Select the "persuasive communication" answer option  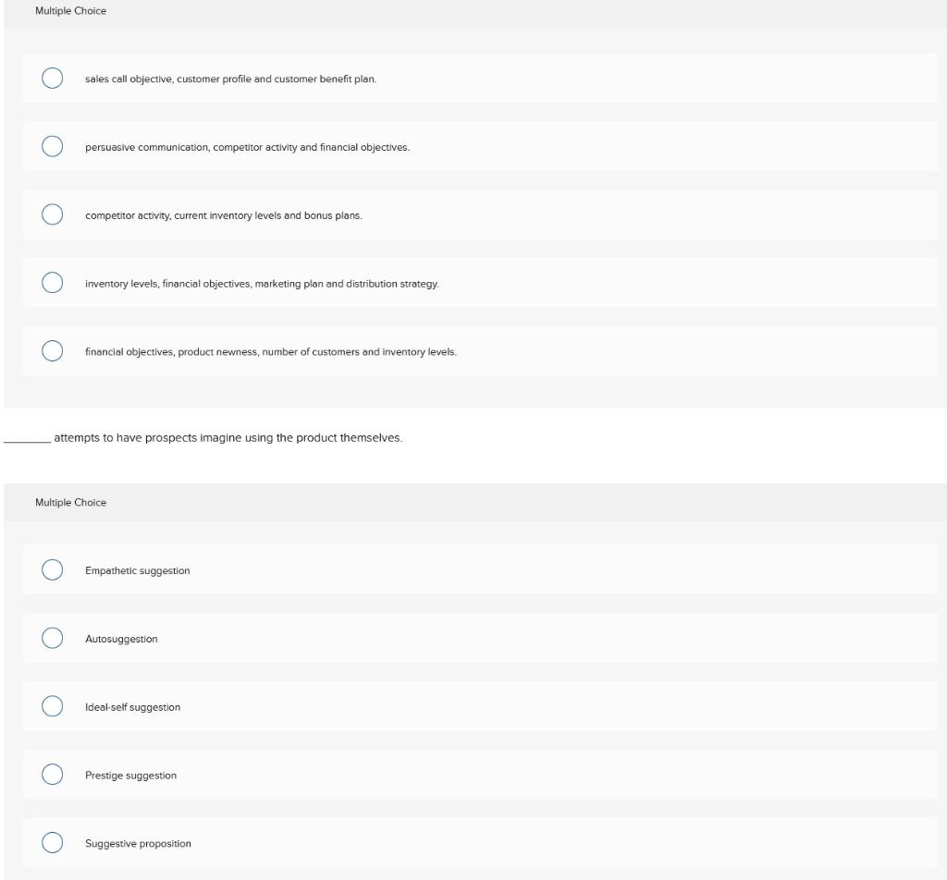coord(53,146)
